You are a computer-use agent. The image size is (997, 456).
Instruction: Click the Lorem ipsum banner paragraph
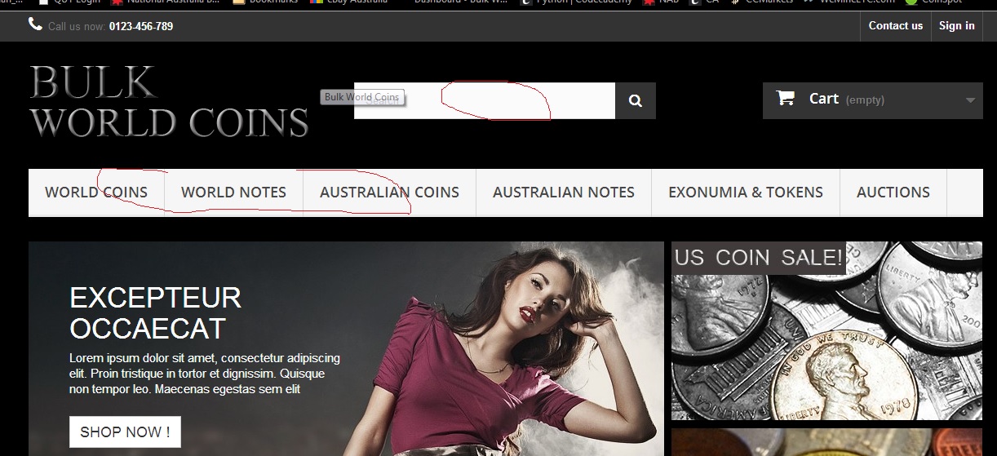pos(205,374)
